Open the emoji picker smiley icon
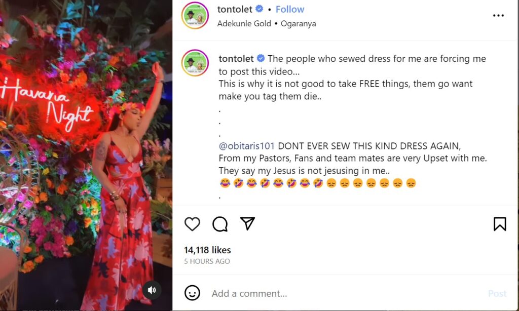Screen dimensions: 519x311 tap(192, 293)
